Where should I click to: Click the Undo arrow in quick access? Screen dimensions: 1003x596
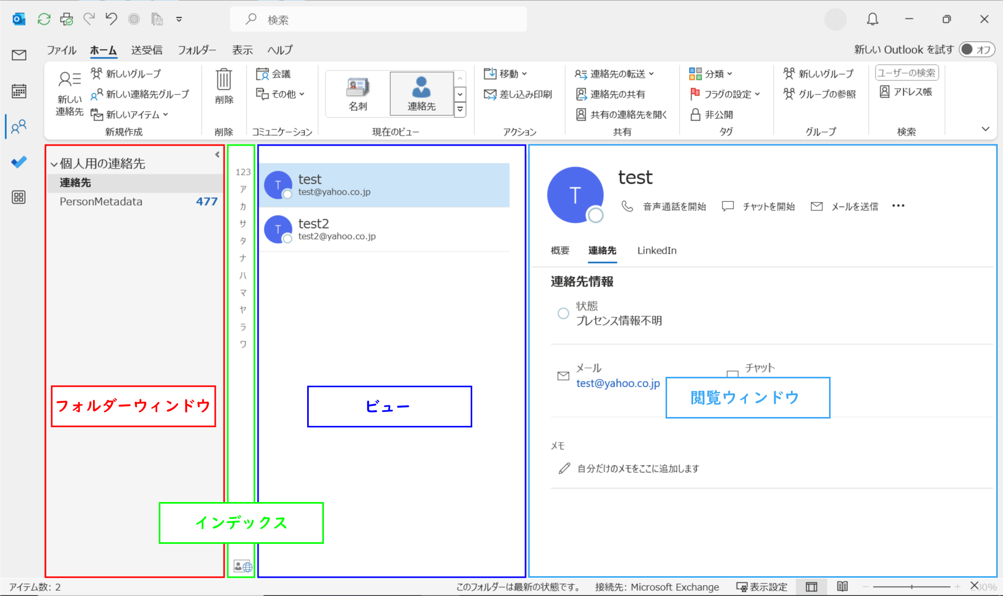111,19
